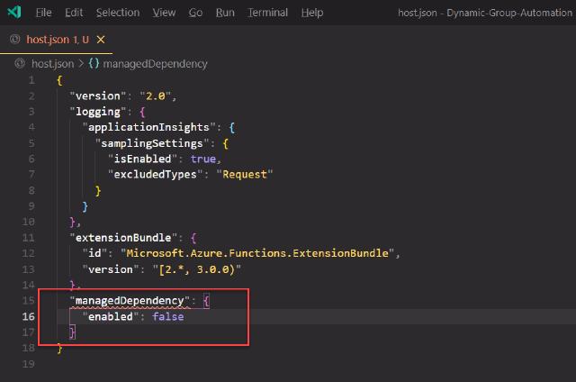Click the true value on line 6
The height and width of the screenshot is (382, 576).
(x=203, y=159)
